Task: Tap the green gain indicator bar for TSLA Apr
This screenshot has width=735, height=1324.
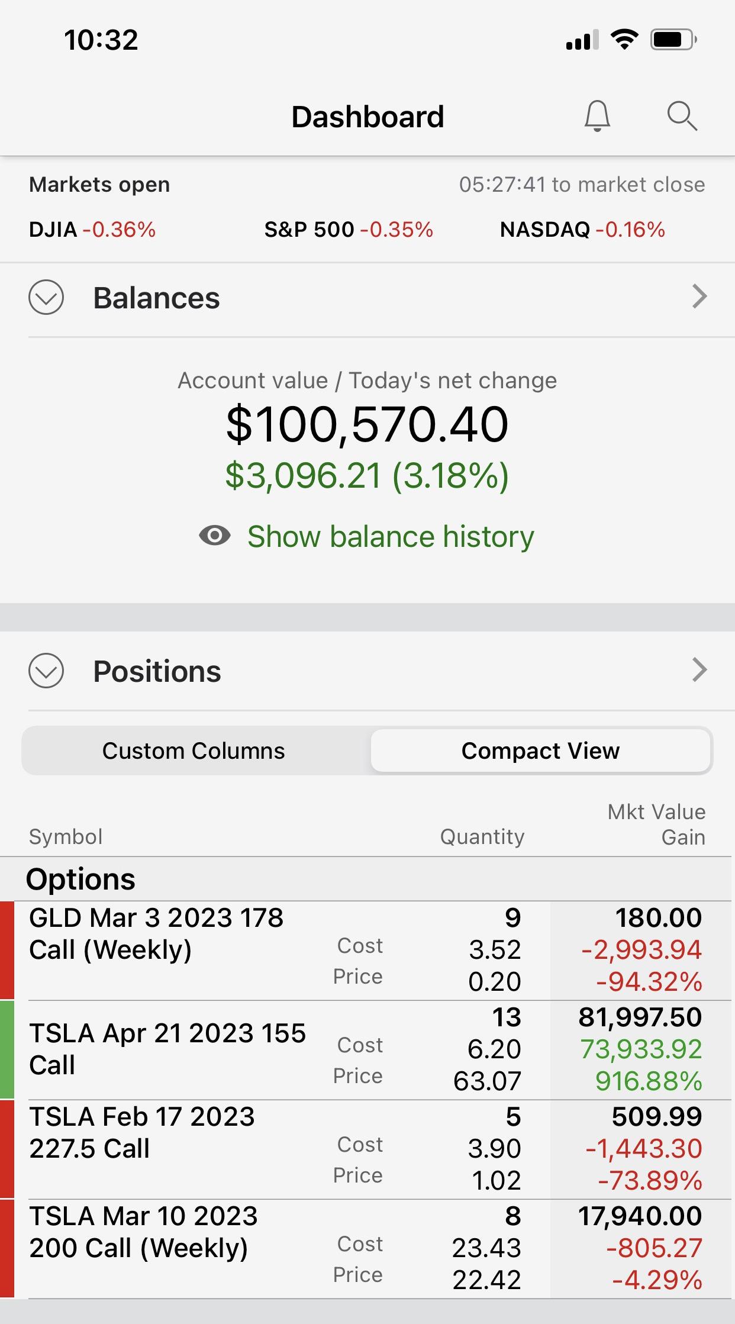Action: pos(7,1049)
